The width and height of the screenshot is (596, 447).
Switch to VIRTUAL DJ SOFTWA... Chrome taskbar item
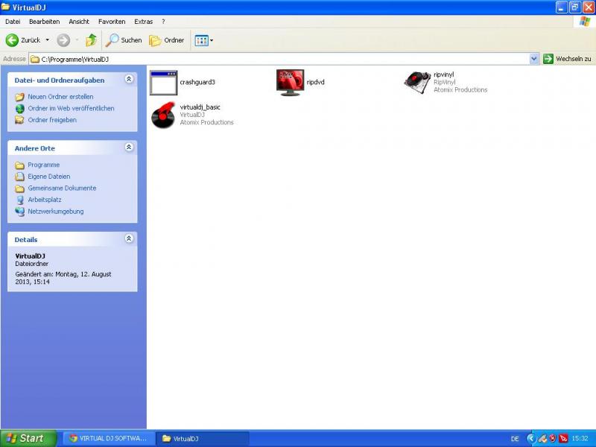109,438
